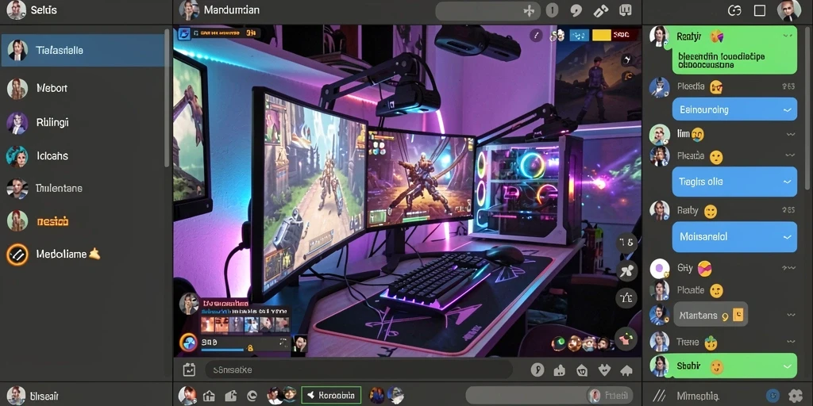Click the share box icon in the bottom bar

[231, 396]
